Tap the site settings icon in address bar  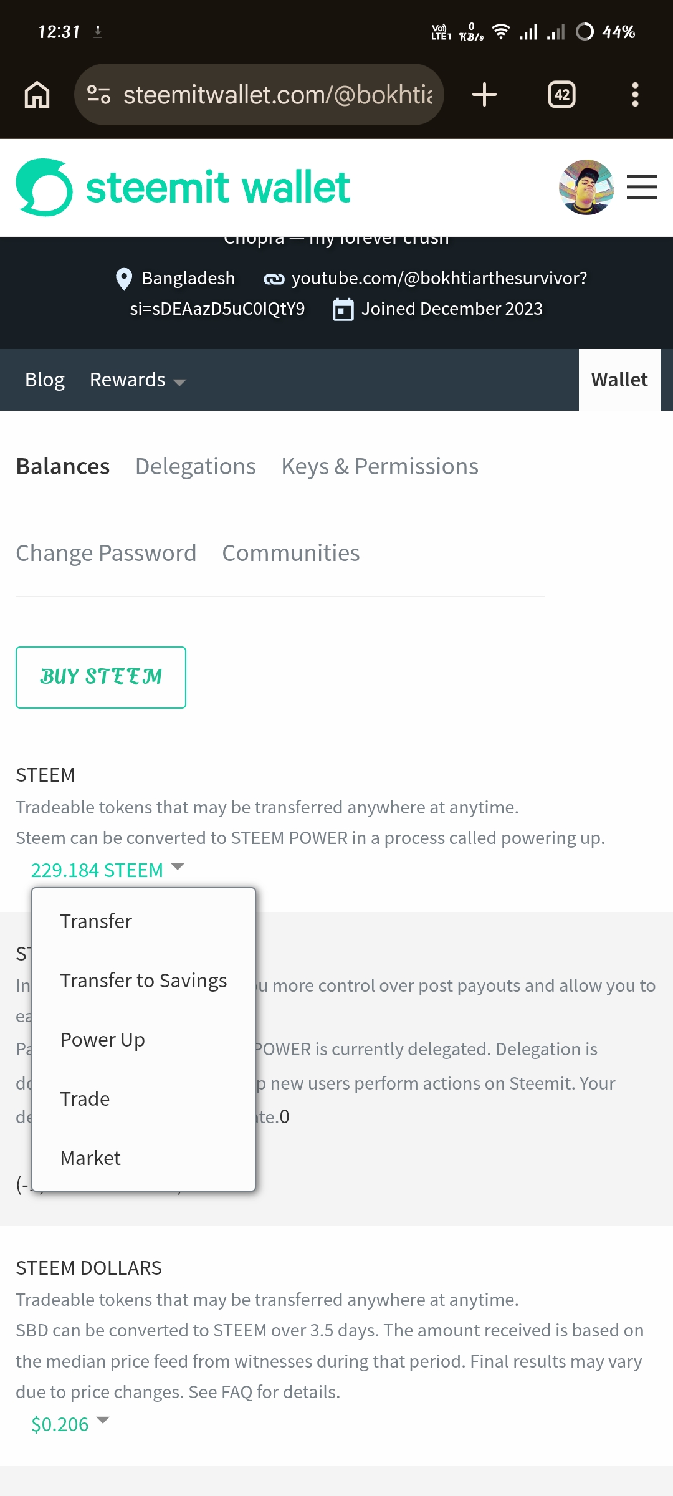tap(98, 95)
